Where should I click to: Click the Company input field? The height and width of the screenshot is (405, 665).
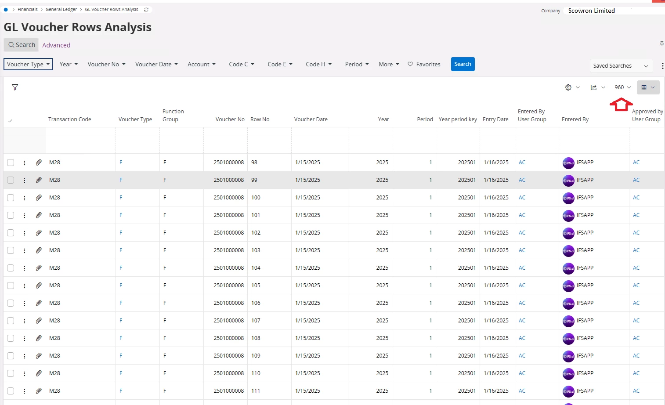click(x=613, y=11)
